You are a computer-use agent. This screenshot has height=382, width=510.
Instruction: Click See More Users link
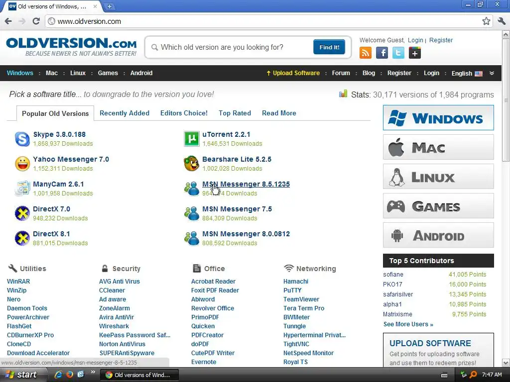[408, 324]
